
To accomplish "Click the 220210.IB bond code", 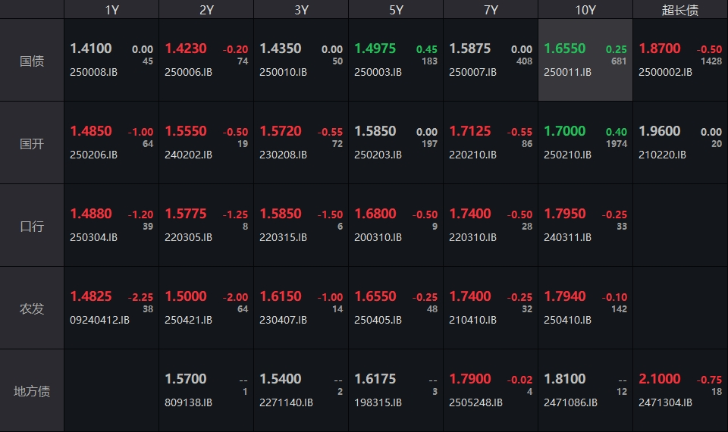I will coord(472,155).
